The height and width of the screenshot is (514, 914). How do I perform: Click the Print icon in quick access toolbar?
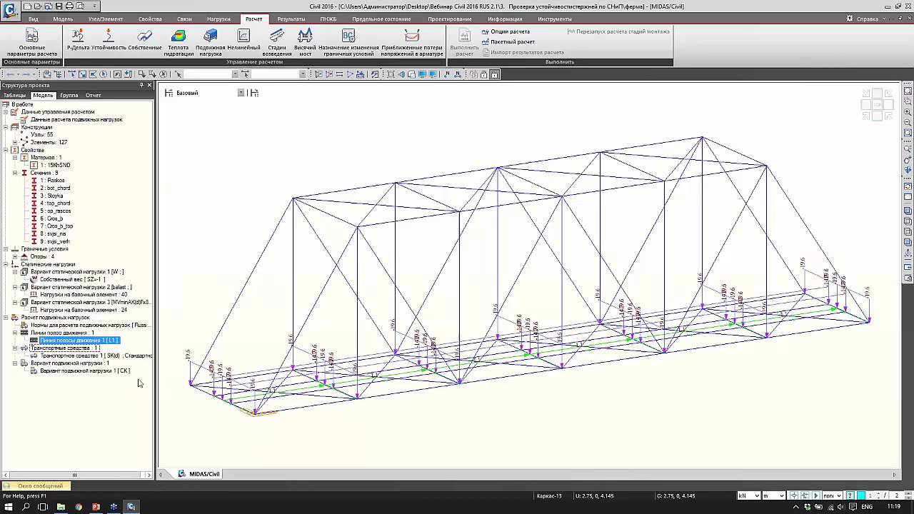coord(69,6)
